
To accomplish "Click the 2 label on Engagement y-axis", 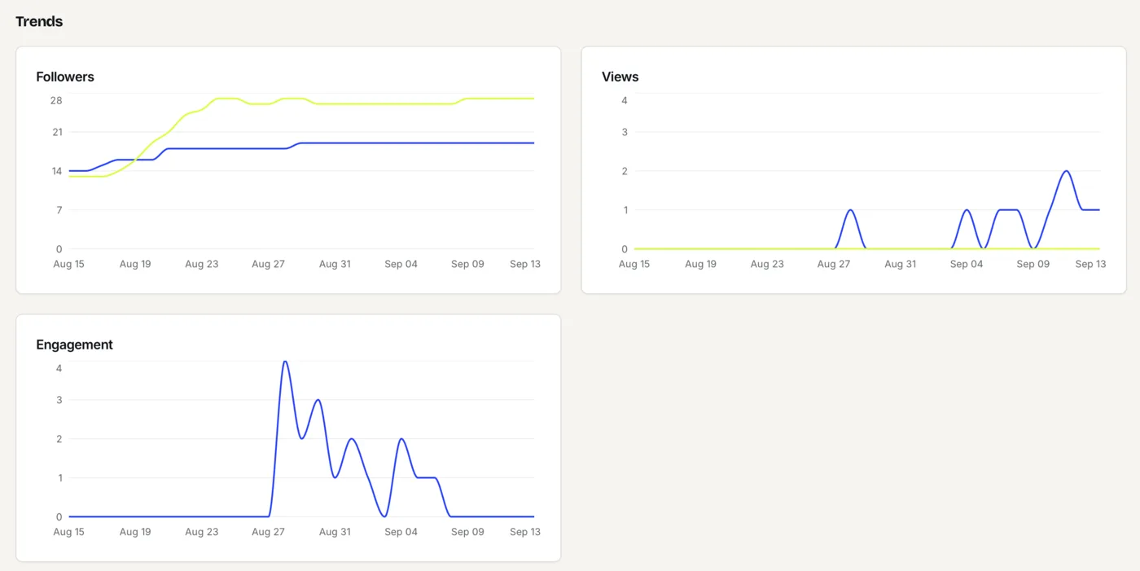I will pos(59,439).
